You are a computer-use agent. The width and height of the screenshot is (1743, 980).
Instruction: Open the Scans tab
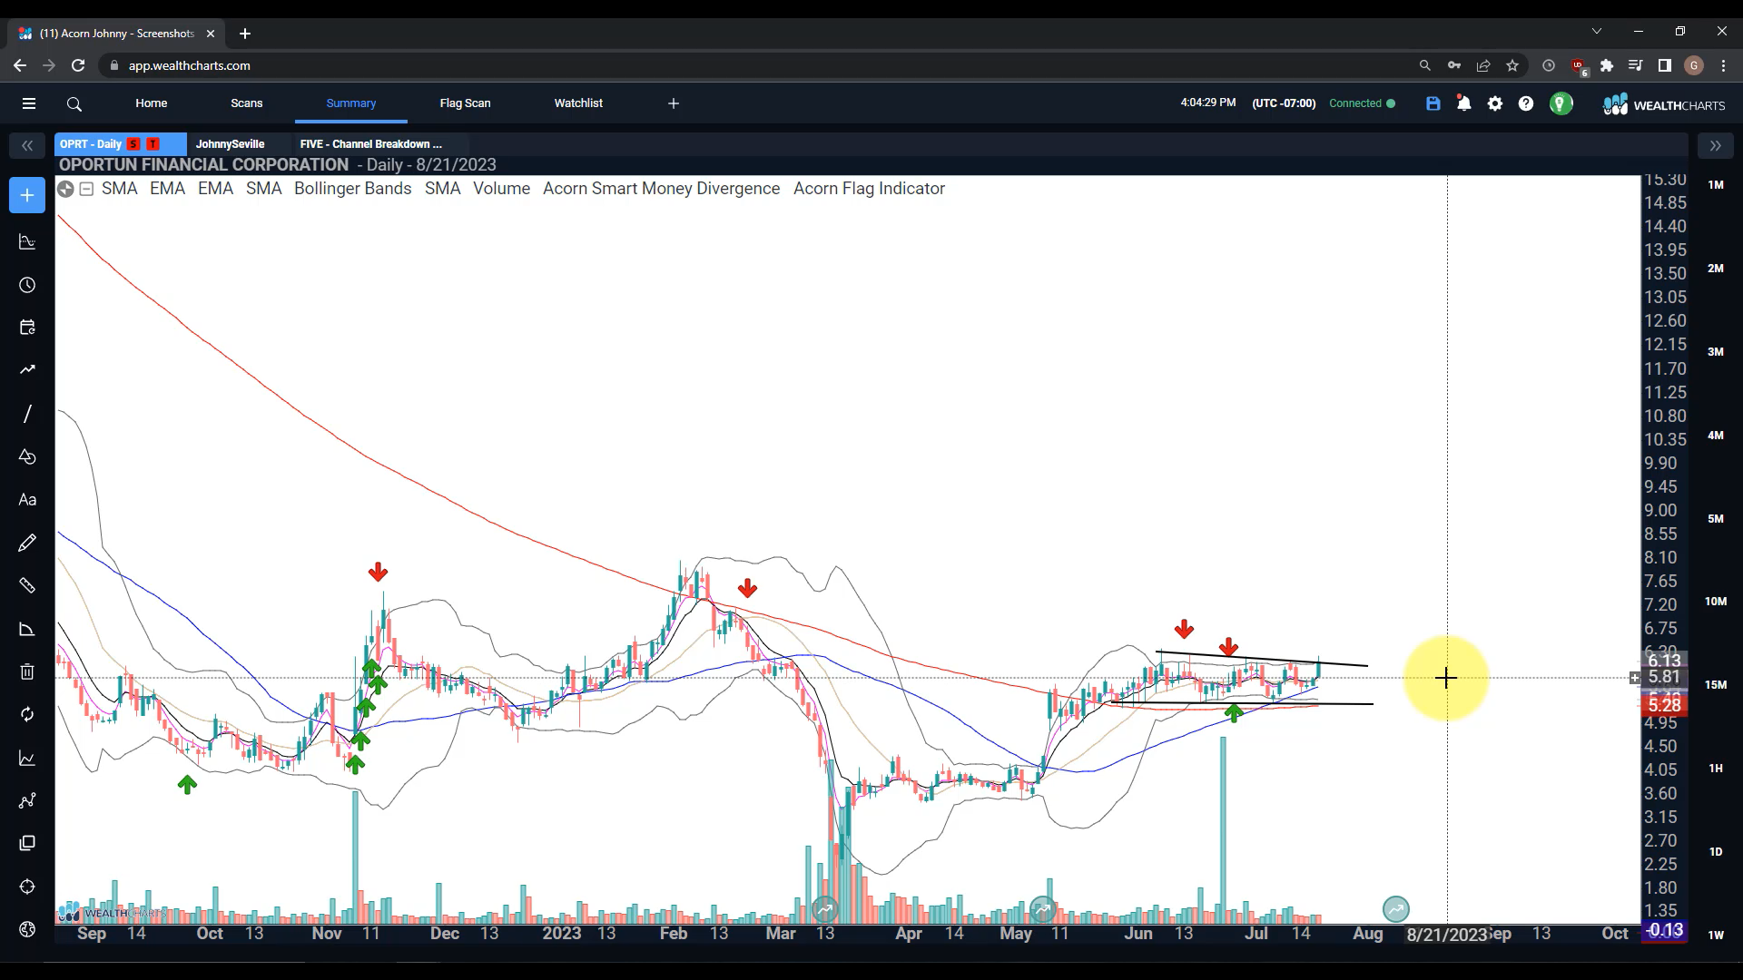coord(247,103)
